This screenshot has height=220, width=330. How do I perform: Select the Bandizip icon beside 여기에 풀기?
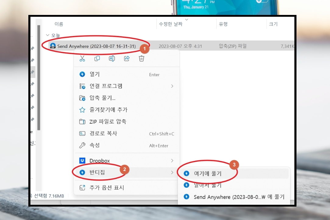click(186, 173)
